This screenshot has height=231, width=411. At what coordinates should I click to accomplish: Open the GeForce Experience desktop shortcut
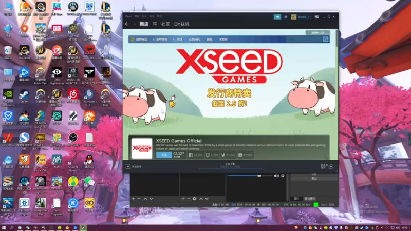click(x=8, y=98)
